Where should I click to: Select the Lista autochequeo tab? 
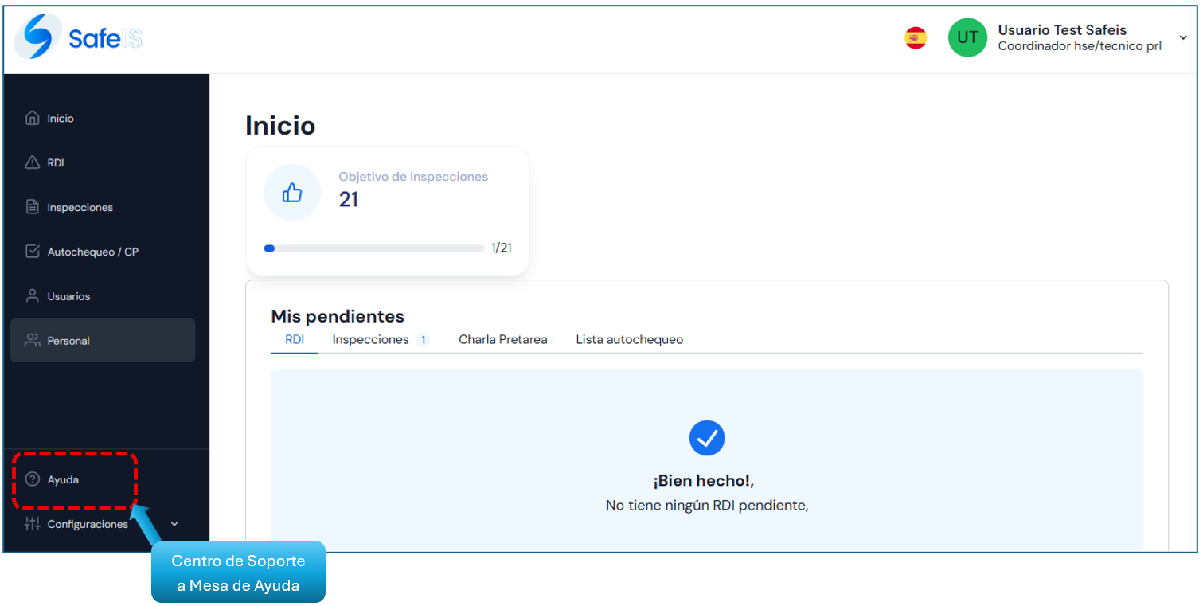629,340
